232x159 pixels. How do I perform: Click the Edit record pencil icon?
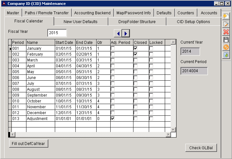pyautogui.click(x=226, y=24)
